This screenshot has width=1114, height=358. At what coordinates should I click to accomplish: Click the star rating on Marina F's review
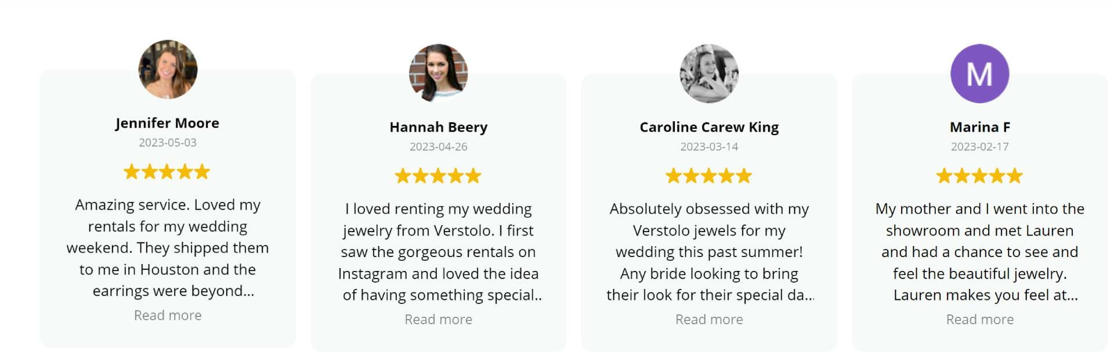pos(979,176)
